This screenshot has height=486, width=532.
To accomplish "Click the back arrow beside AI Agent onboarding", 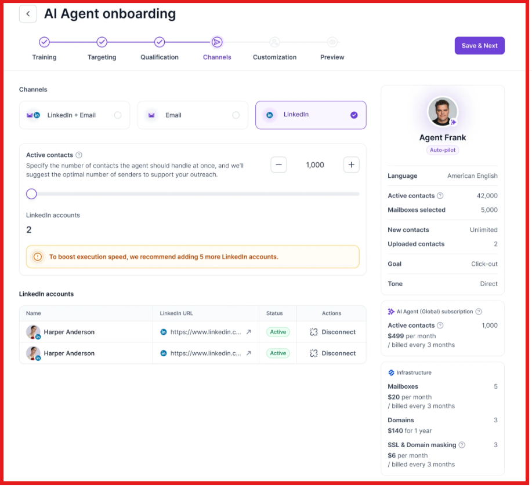I will point(28,13).
